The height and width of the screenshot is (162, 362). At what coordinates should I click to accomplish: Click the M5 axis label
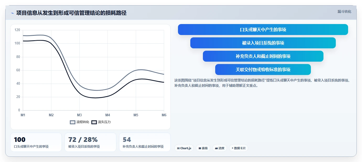[136, 115]
